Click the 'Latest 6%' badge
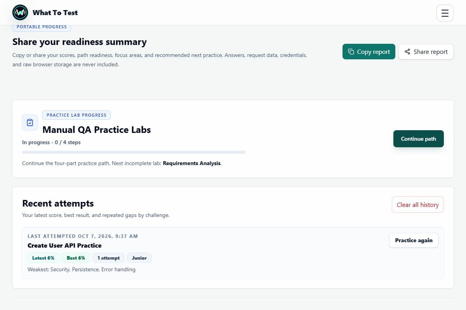Screen dimensions: 466x310 [43, 258]
